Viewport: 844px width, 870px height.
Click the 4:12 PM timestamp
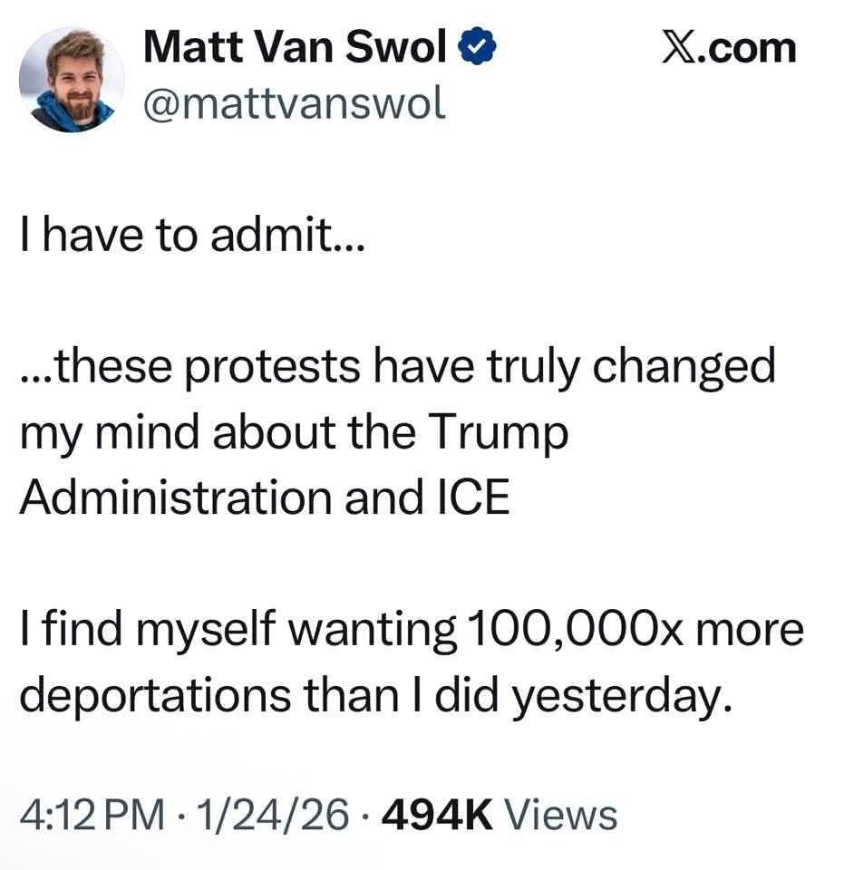tap(93, 813)
